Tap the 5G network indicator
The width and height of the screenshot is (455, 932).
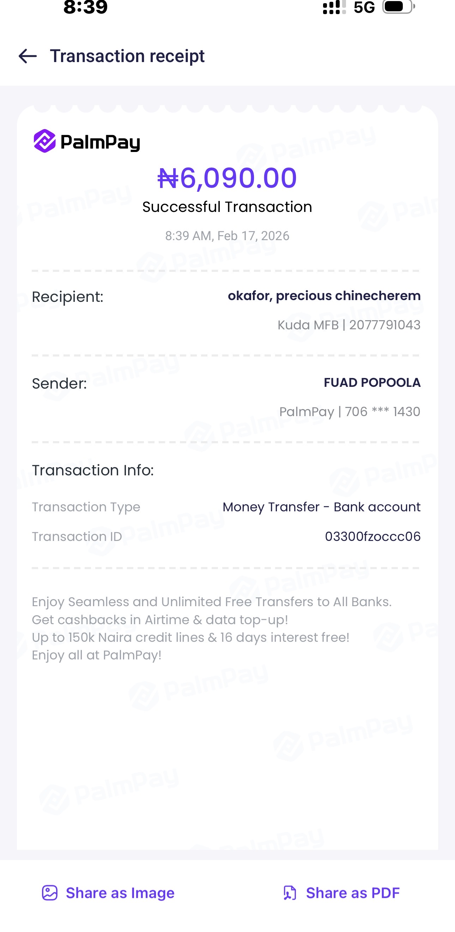coord(364,7)
